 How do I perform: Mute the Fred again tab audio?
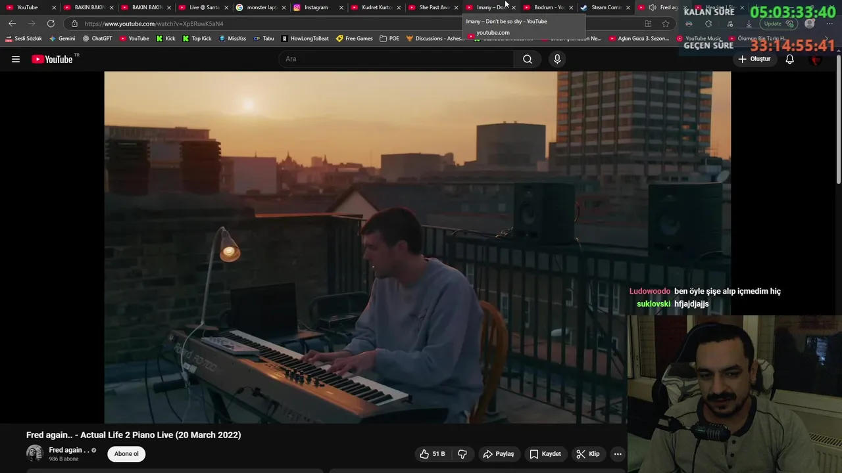652,7
